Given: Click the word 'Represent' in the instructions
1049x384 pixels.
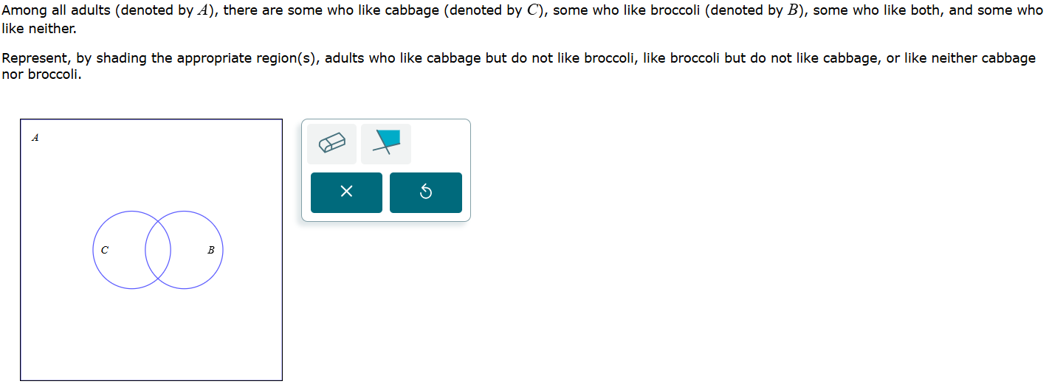Looking at the screenshot, I should click(36, 58).
